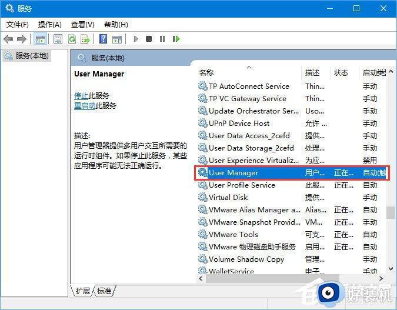Viewport: 397px width, 310px height.
Task: Click the 停止 link to stop service
Action: (81, 95)
